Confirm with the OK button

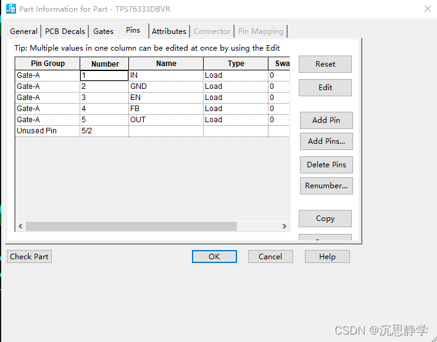(x=214, y=256)
